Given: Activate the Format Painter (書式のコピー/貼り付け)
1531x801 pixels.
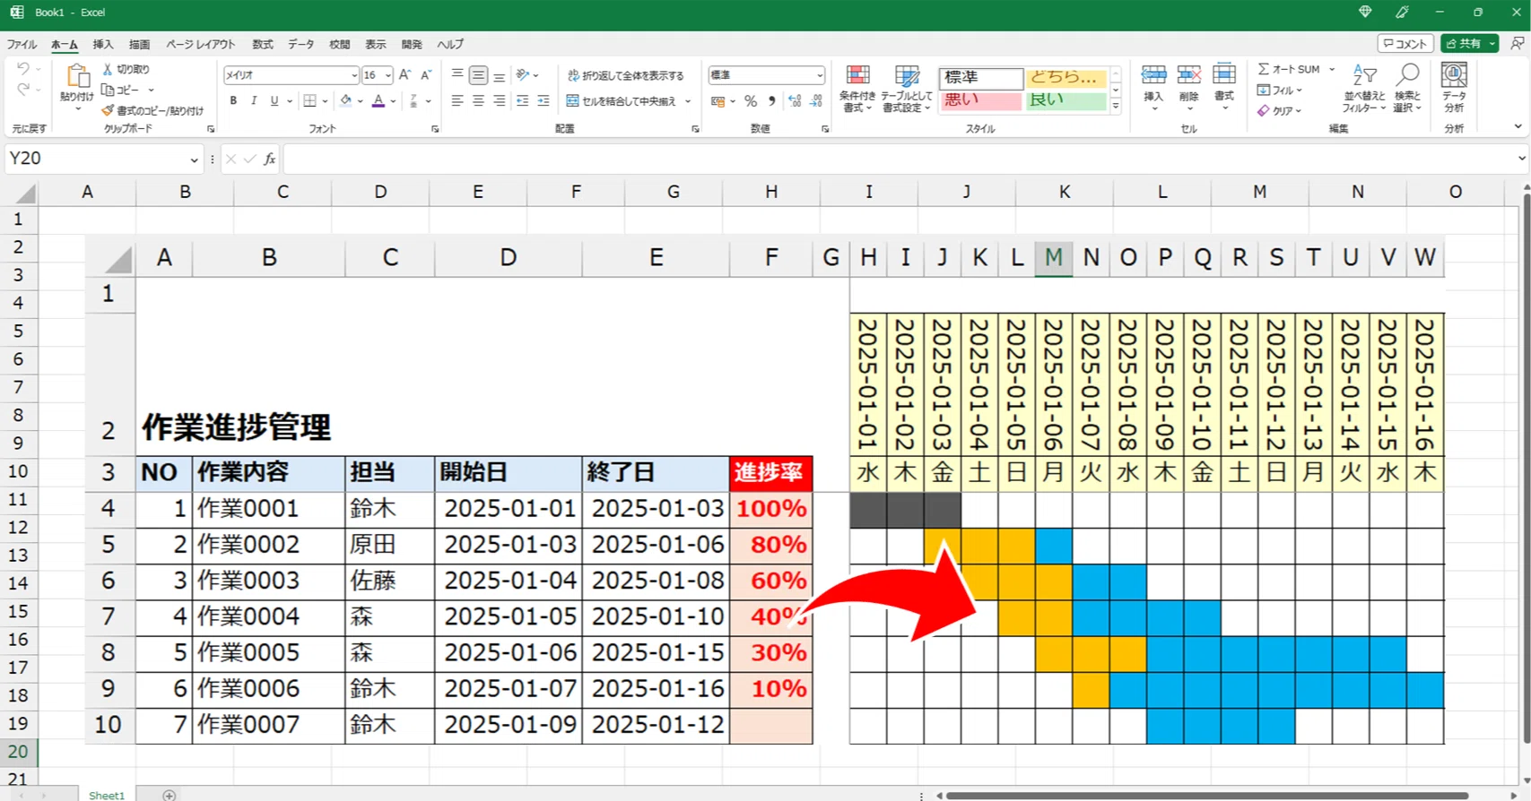Looking at the screenshot, I should pos(152,110).
